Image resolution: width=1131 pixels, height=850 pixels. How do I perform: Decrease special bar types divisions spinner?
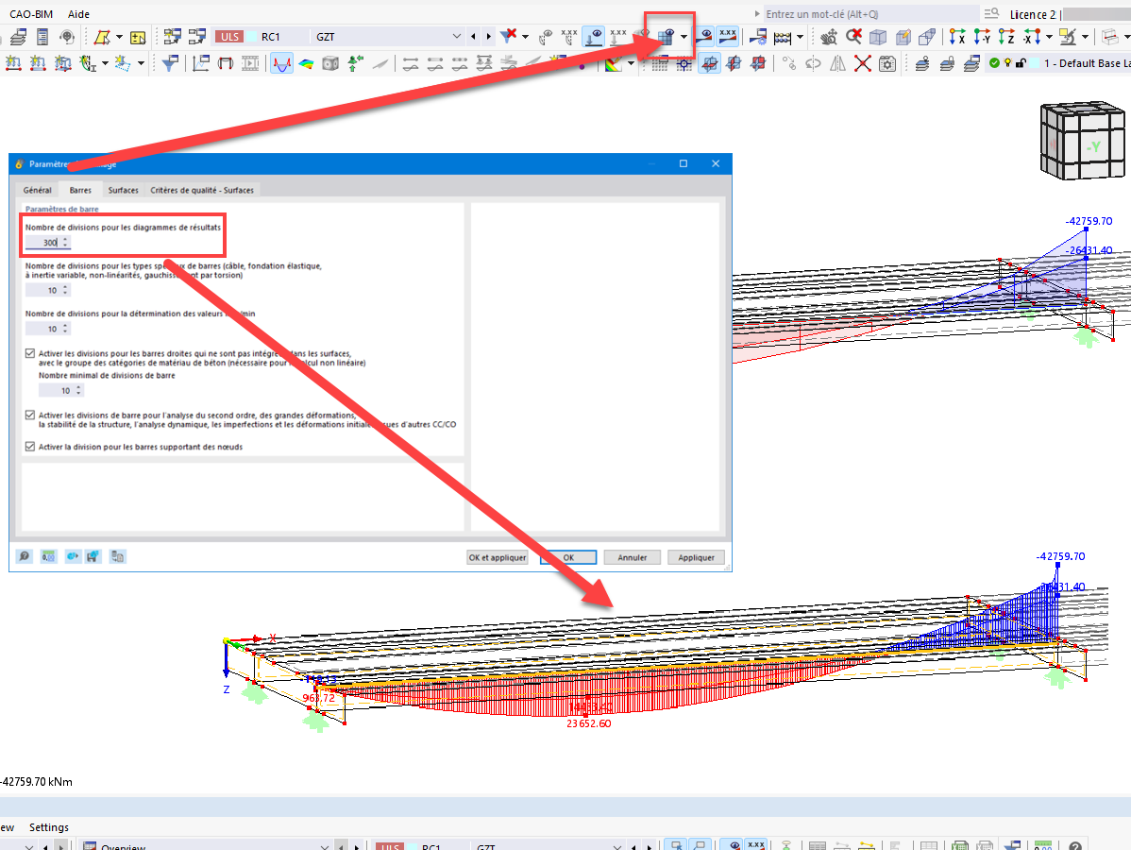click(x=65, y=293)
